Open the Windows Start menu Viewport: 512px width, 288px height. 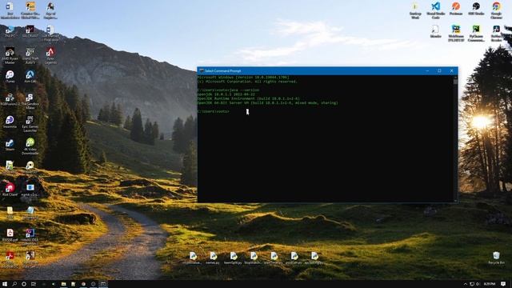coord(5,284)
